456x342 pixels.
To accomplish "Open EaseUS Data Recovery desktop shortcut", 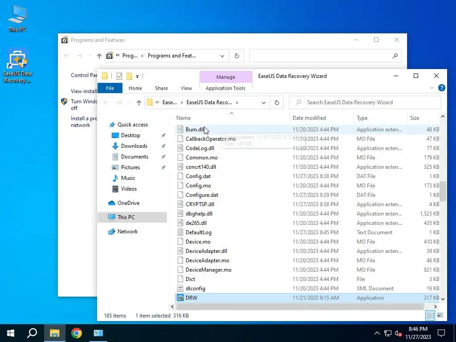I will pyautogui.click(x=17, y=66).
